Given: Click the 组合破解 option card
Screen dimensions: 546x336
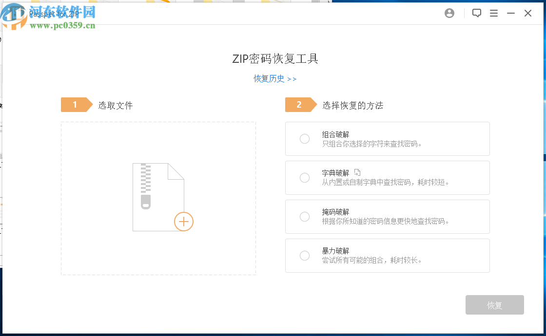Looking at the screenshot, I should pyautogui.click(x=387, y=139).
